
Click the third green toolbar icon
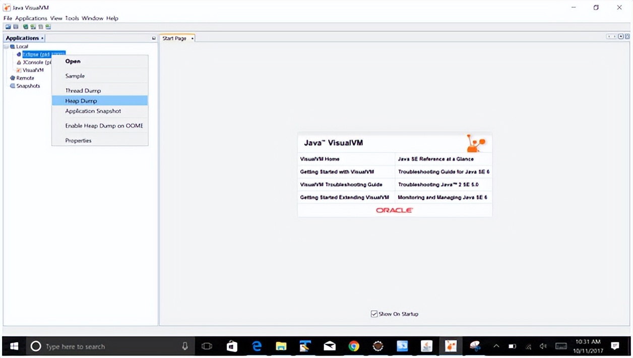[26, 27]
